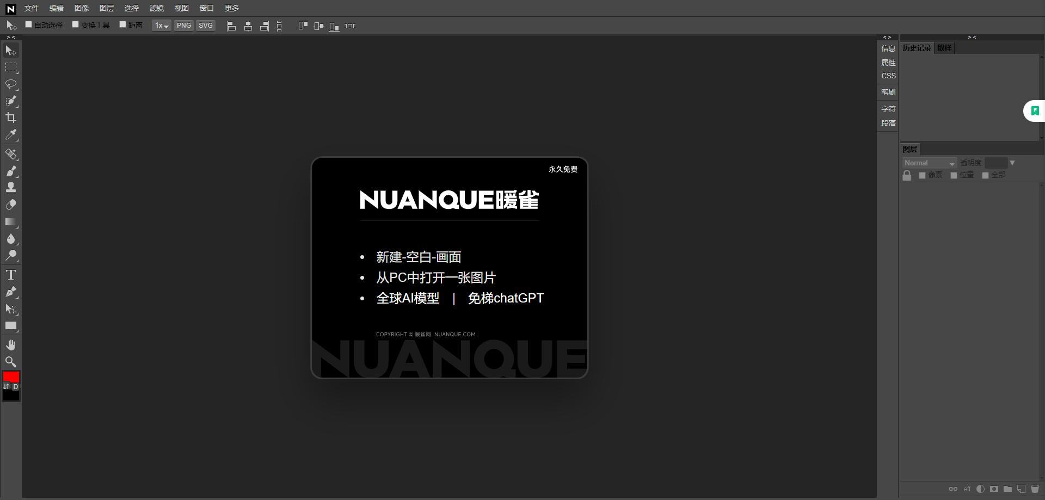The width and height of the screenshot is (1045, 500).
Task: Open the 1x export scale dropdown
Action: [x=162, y=26]
